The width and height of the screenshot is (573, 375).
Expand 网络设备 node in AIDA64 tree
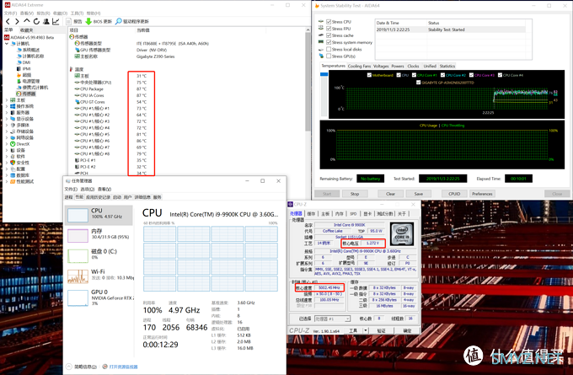click(7, 138)
